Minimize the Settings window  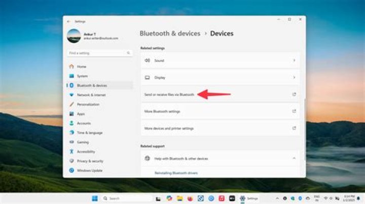click(x=279, y=20)
